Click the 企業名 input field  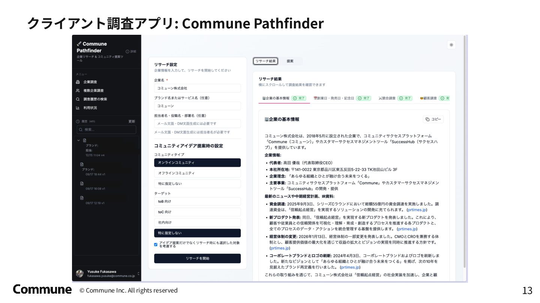pos(197,88)
